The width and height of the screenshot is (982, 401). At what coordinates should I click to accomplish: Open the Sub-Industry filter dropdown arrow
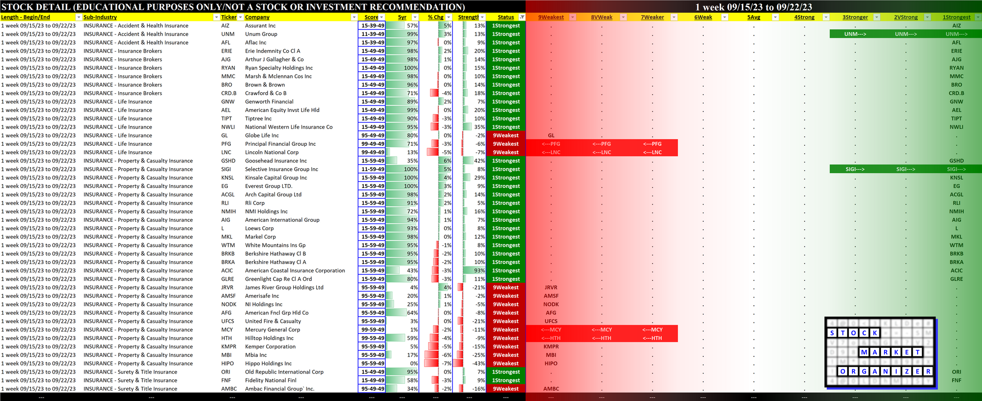pos(217,17)
